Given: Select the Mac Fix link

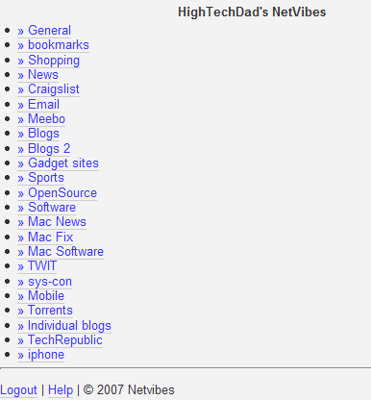Looking at the screenshot, I should pyautogui.click(x=45, y=237).
